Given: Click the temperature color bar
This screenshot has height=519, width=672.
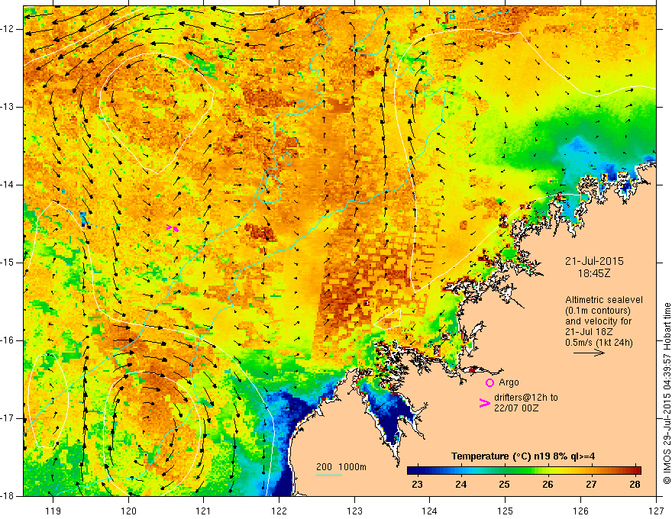Looking at the screenshot, I should (x=524, y=471).
